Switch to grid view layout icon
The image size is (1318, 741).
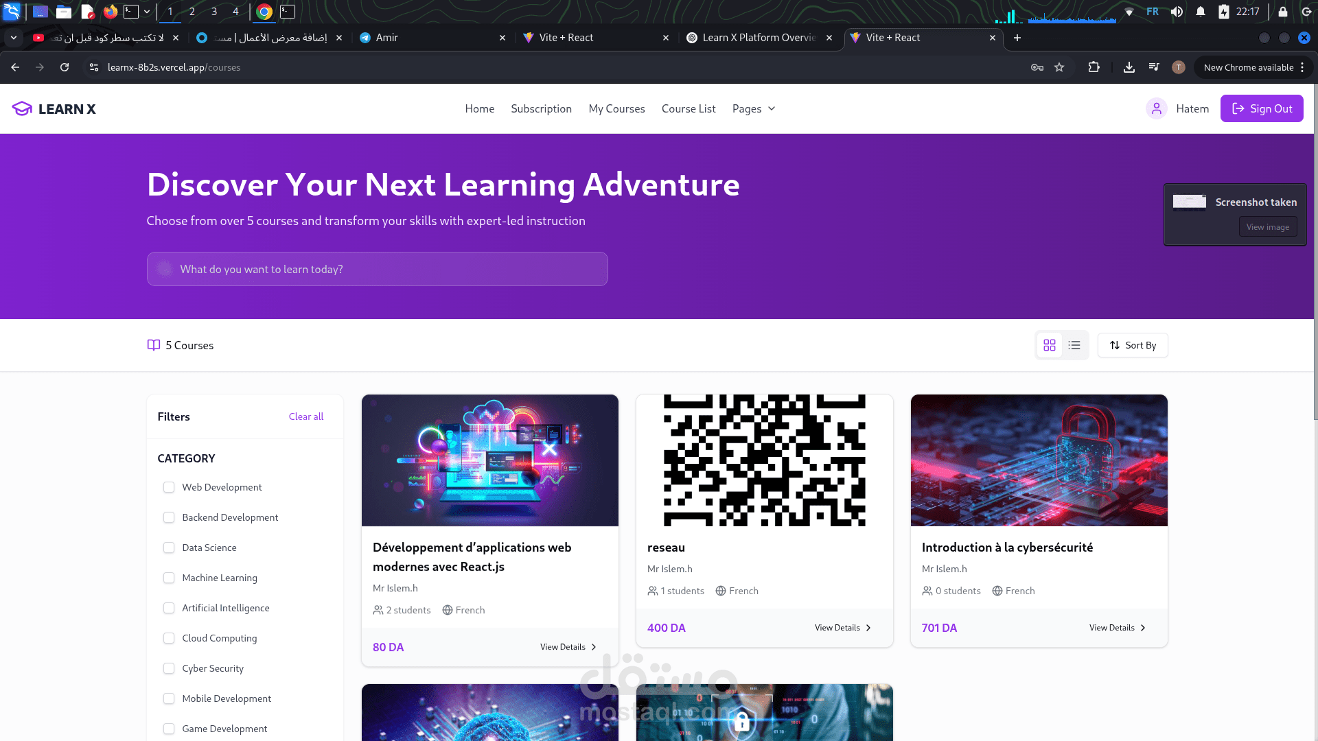coord(1049,345)
